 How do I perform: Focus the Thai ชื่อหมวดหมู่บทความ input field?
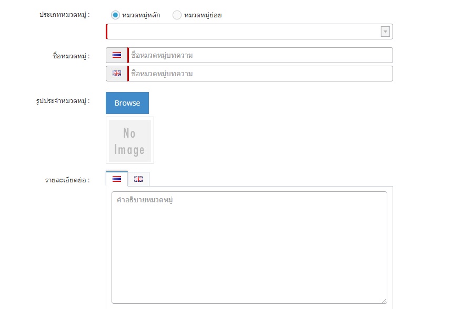(x=260, y=55)
